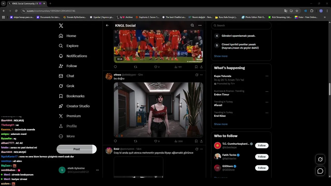Show hidden bookmarks overflow chevron
The height and width of the screenshot is (186, 331).
pos(325,17)
